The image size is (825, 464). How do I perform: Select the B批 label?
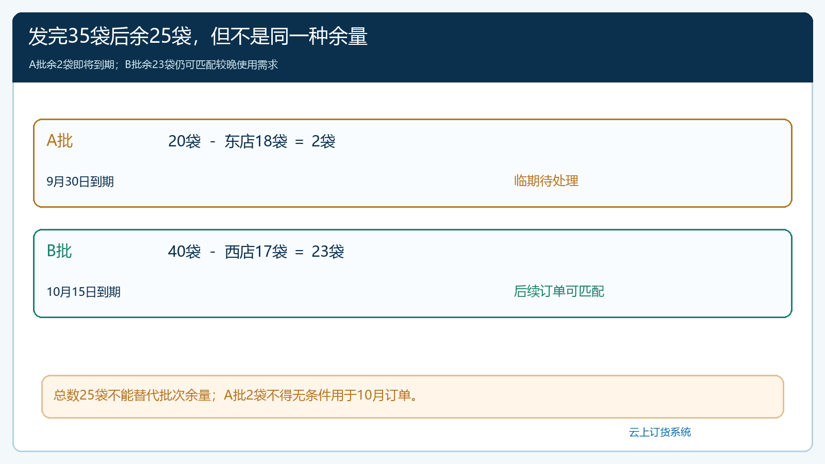point(59,251)
